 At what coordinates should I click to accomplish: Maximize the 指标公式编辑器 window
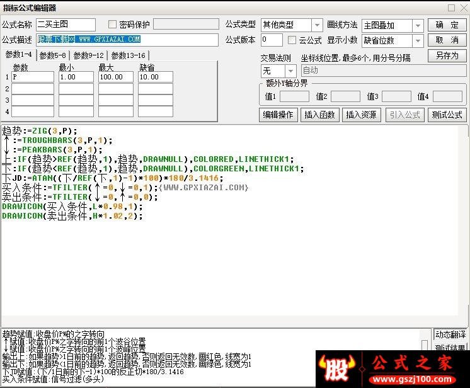(x=452, y=8)
